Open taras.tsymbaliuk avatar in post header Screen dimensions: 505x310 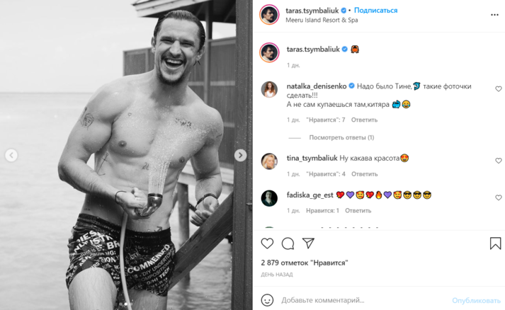pos(268,15)
